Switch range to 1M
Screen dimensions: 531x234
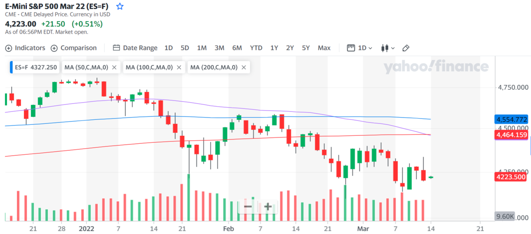[x=202, y=48]
